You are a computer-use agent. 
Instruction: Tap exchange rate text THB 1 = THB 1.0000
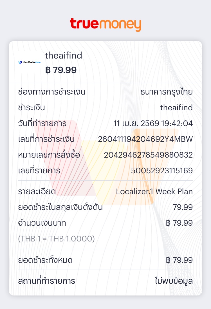[x=56, y=239]
